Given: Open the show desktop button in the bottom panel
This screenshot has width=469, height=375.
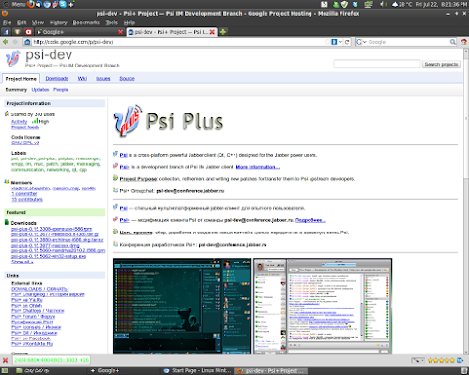Looking at the screenshot, I should (5, 370).
